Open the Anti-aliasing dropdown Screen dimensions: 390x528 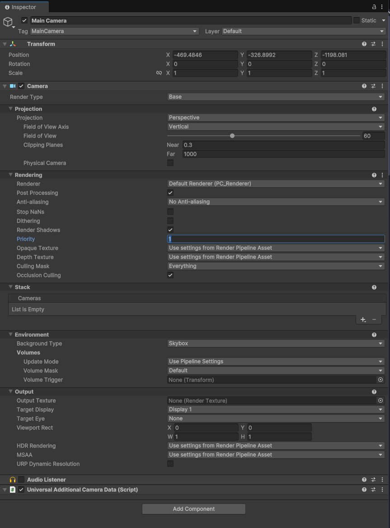(x=276, y=202)
